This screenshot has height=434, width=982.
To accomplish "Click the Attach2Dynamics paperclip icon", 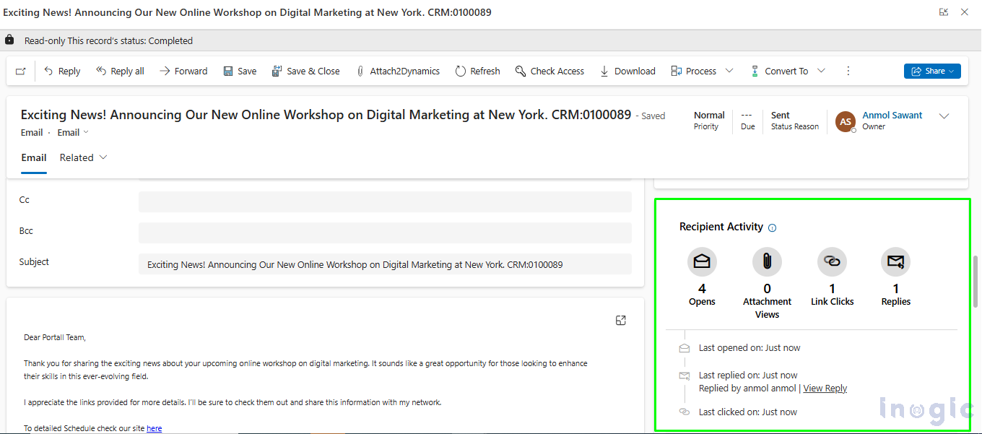I will coord(360,71).
